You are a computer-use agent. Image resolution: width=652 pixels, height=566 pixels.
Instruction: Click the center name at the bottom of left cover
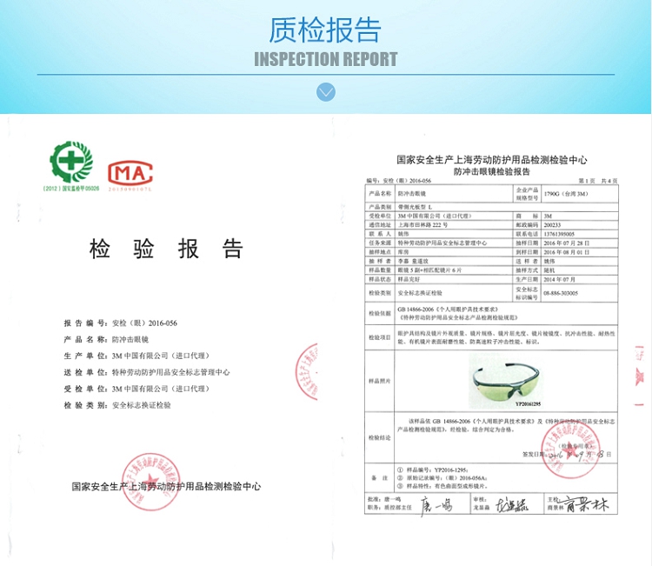(166, 487)
